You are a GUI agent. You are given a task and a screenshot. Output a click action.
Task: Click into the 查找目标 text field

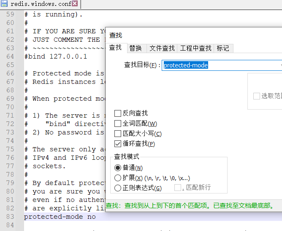(220, 65)
